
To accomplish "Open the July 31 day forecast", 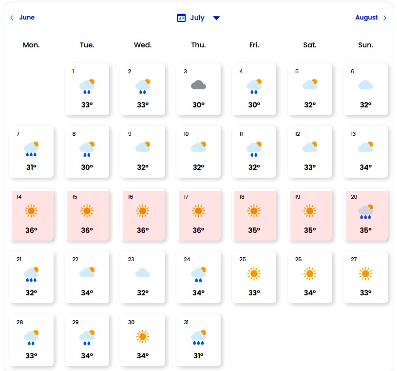I will click(198, 340).
